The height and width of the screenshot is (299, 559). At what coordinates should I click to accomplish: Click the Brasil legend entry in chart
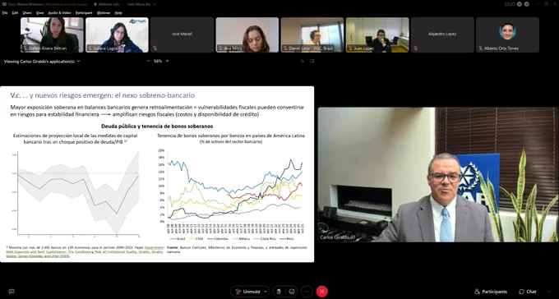(x=178, y=238)
